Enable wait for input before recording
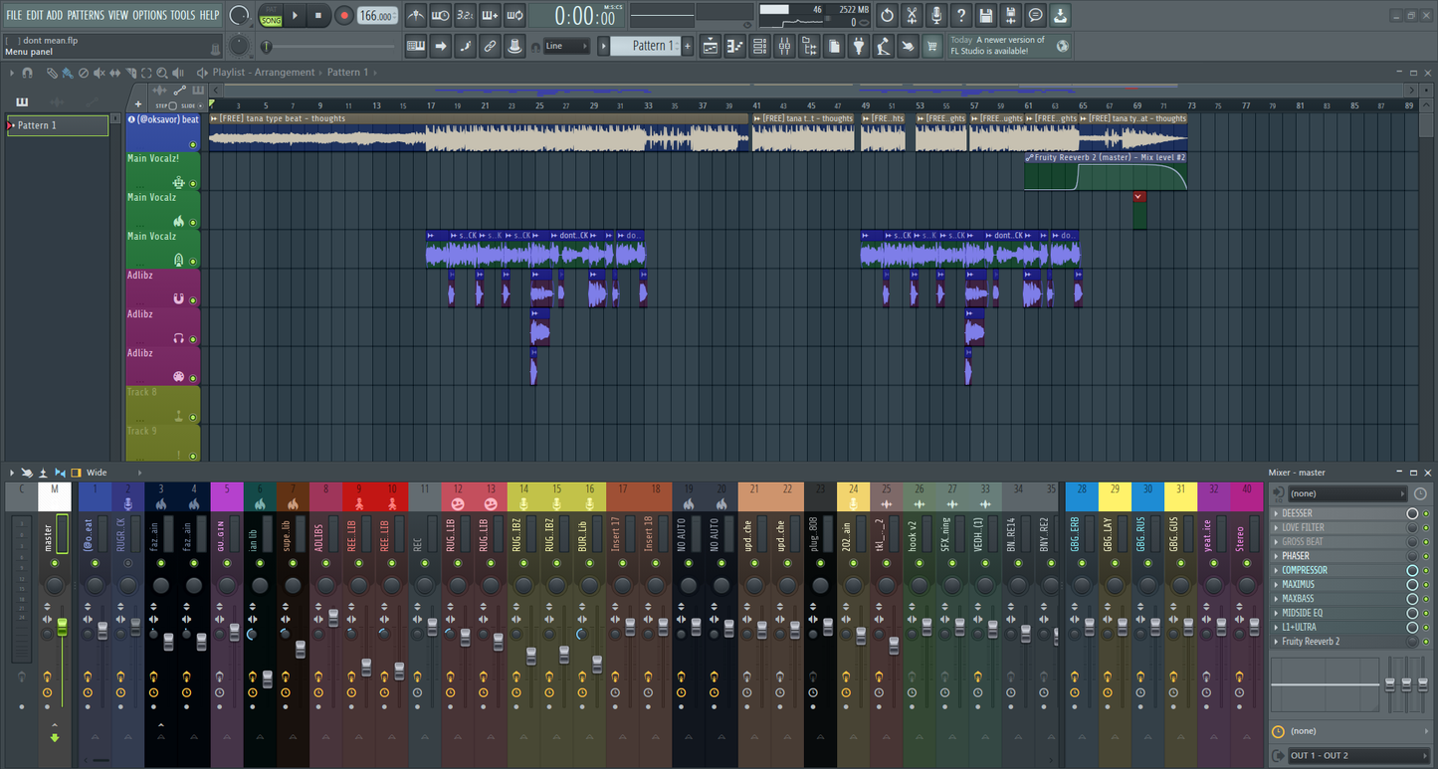 441,15
